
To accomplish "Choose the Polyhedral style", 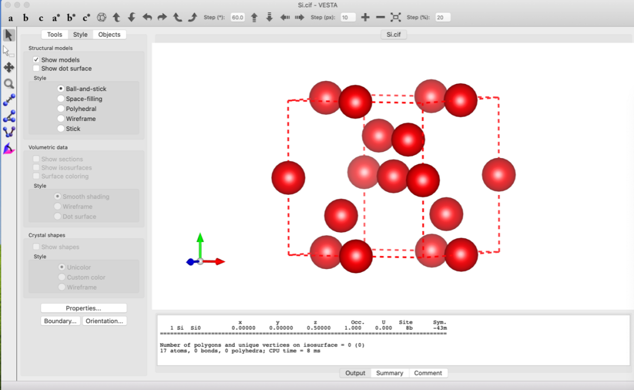I will 60,109.
